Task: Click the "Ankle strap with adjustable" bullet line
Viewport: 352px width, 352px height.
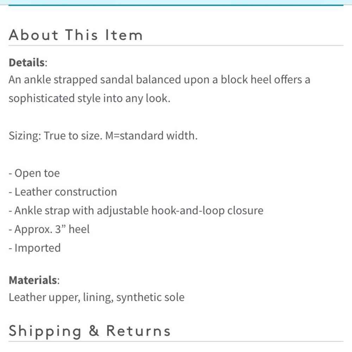Action: tap(136, 210)
